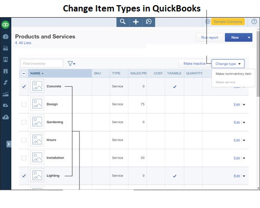Image resolution: width=260 pixels, height=208 pixels.
Task: Open the filter funnel dropdown
Action: [x=71, y=63]
